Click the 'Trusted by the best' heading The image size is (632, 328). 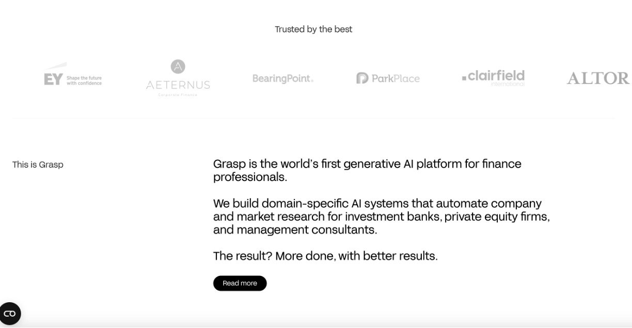click(x=313, y=29)
